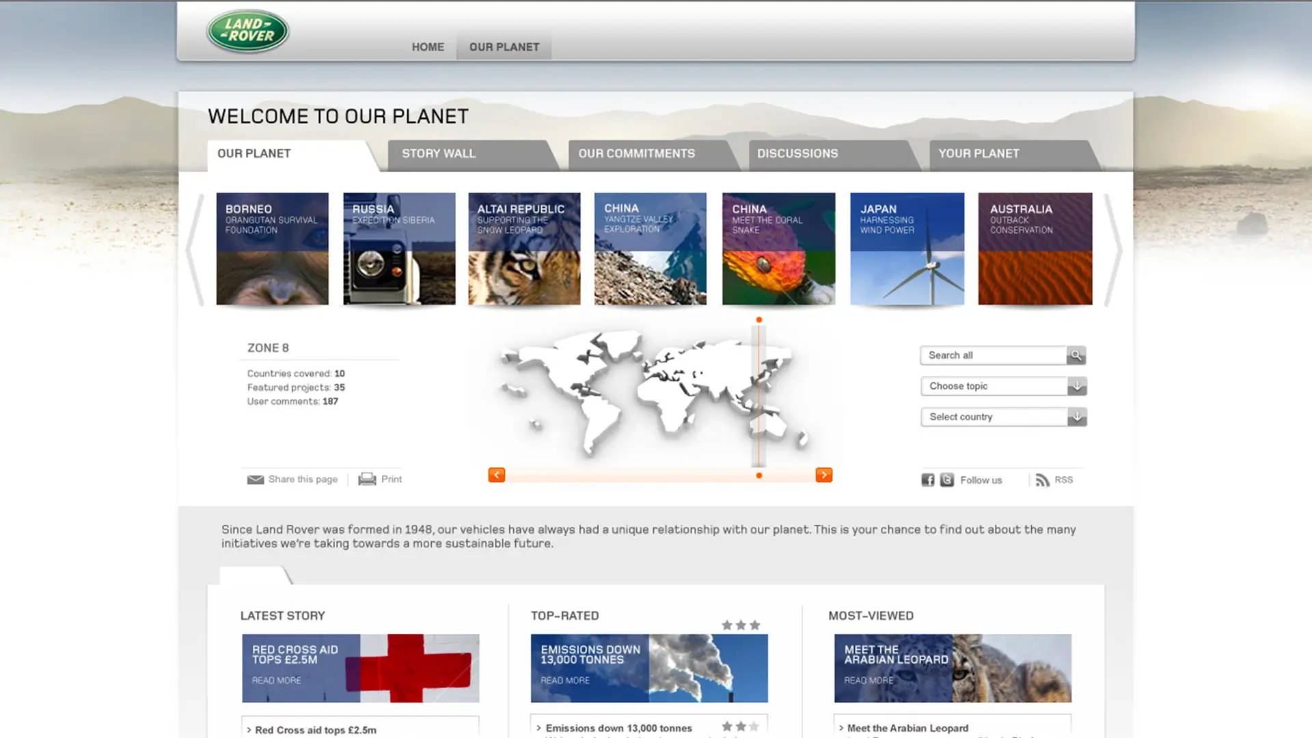
Task: Open the Facebook follow icon
Action: pos(927,480)
